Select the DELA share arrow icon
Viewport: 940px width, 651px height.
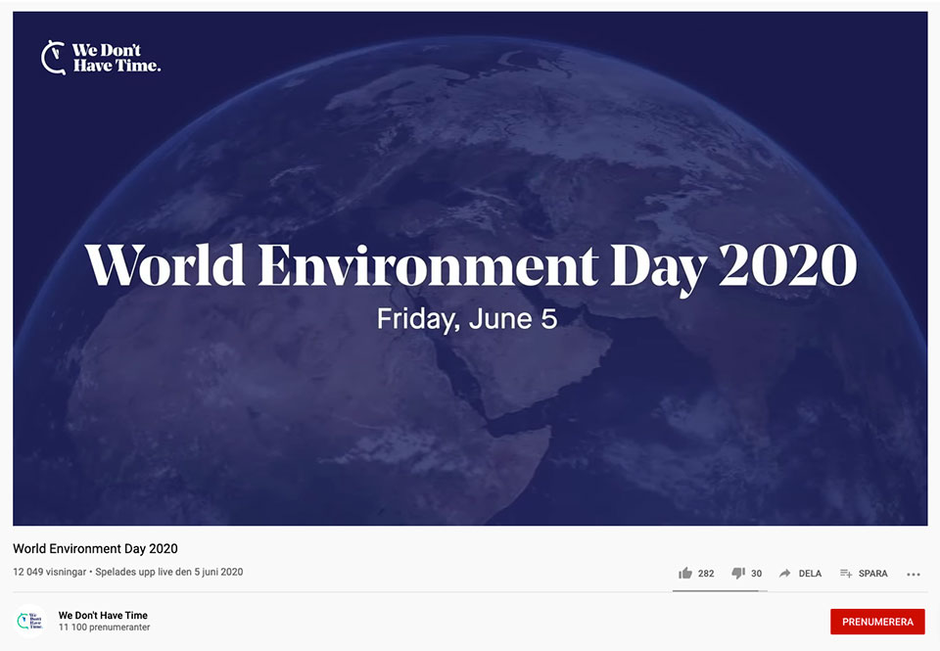coord(783,573)
